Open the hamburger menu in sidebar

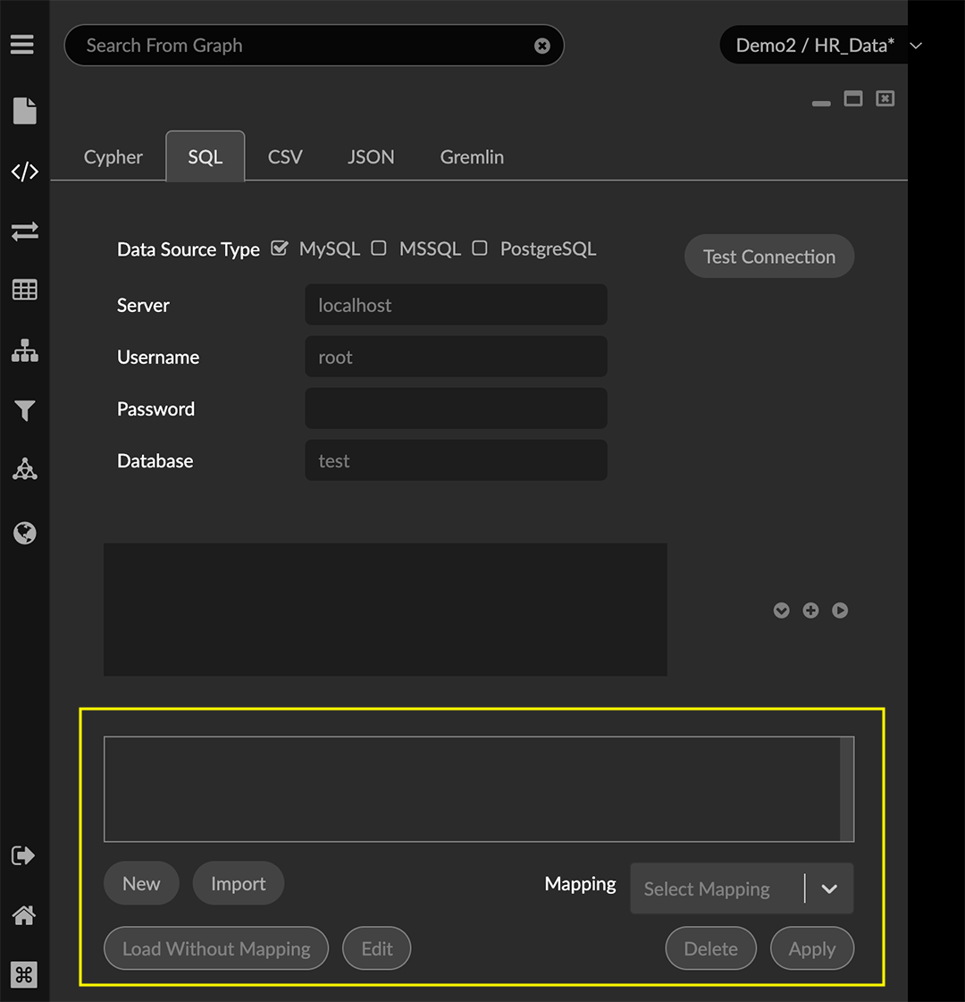(22, 45)
